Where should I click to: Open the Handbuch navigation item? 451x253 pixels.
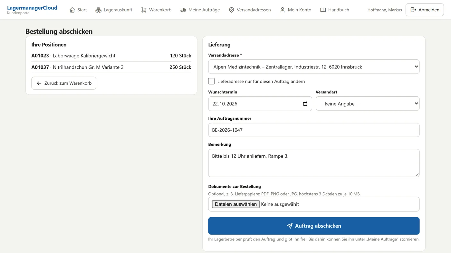[x=334, y=10]
